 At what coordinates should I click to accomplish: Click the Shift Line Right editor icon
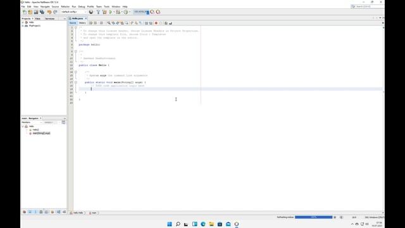click(x=151, y=23)
